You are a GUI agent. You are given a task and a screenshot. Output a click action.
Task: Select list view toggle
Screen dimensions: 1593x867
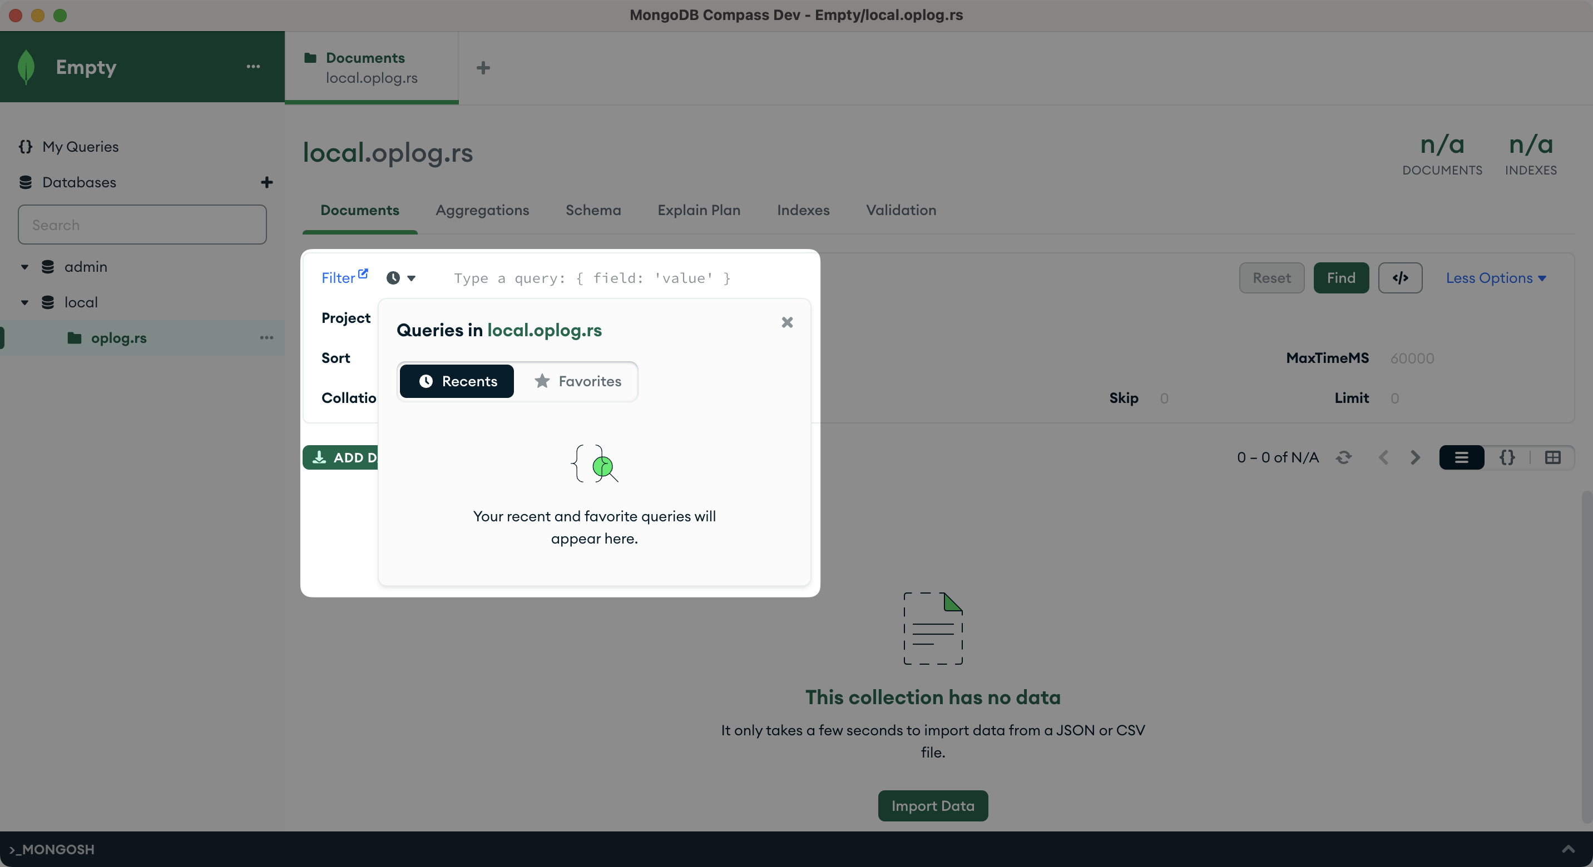click(1461, 457)
